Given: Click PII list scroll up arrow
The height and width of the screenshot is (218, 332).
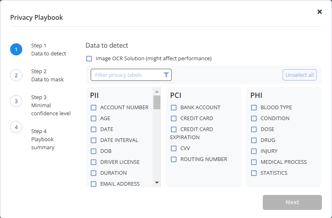Looking at the screenshot, I should tap(157, 91).
